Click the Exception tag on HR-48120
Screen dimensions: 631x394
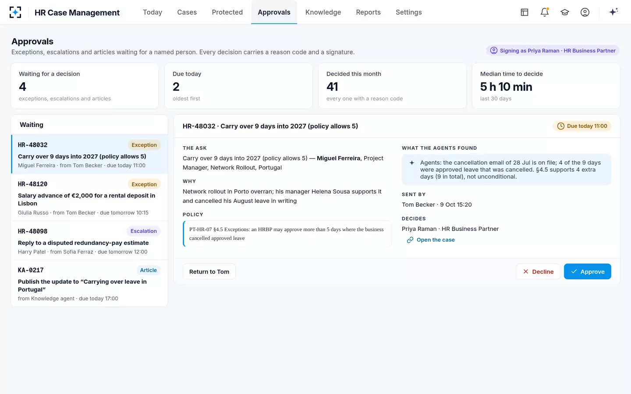[144, 184]
